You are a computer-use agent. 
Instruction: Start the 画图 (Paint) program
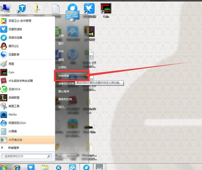[x=11, y=64]
